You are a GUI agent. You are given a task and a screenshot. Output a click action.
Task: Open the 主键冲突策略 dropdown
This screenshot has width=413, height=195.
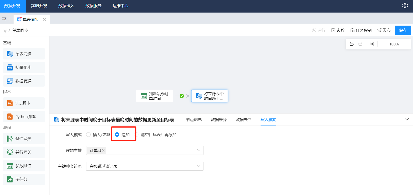click(x=145, y=166)
